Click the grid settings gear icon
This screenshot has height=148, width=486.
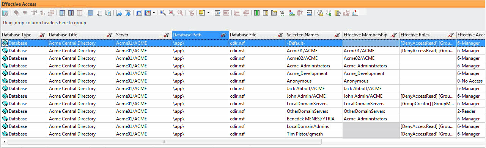pos(5,13)
